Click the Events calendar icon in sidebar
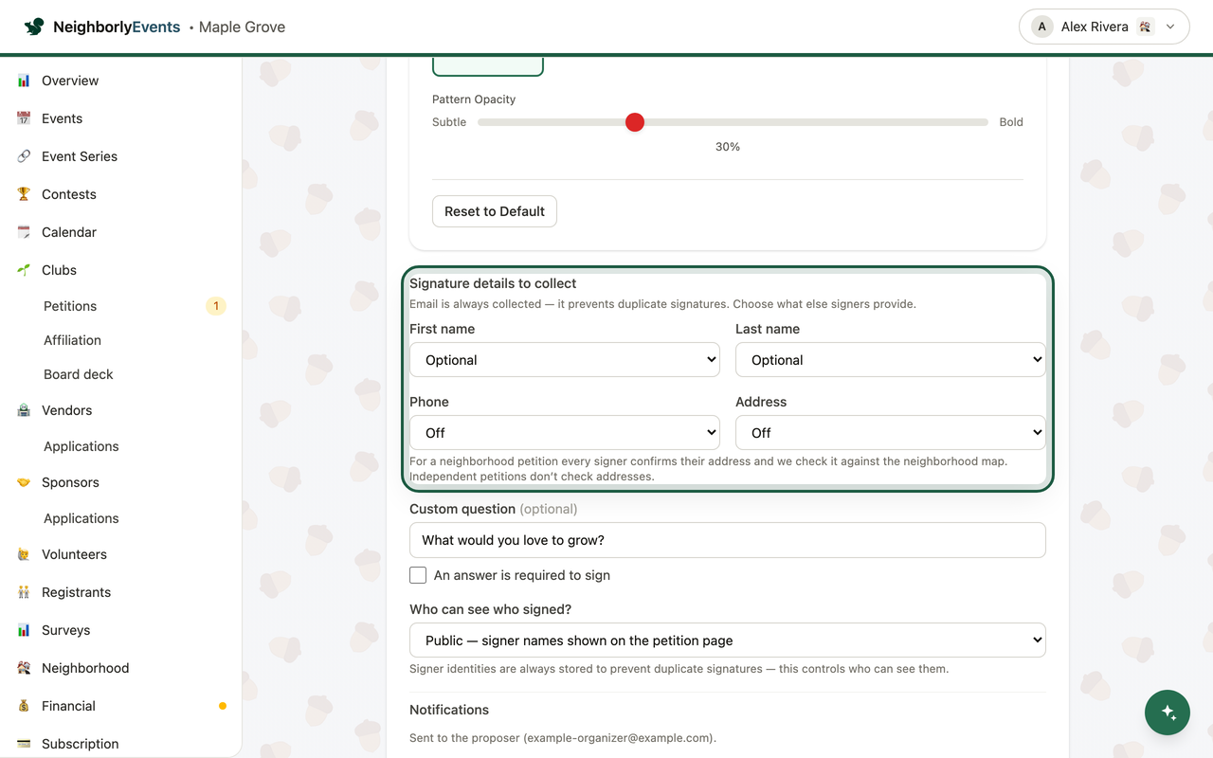Image resolution: width=1213 pixels, height=758 pixels. click(x=24, y=118)
